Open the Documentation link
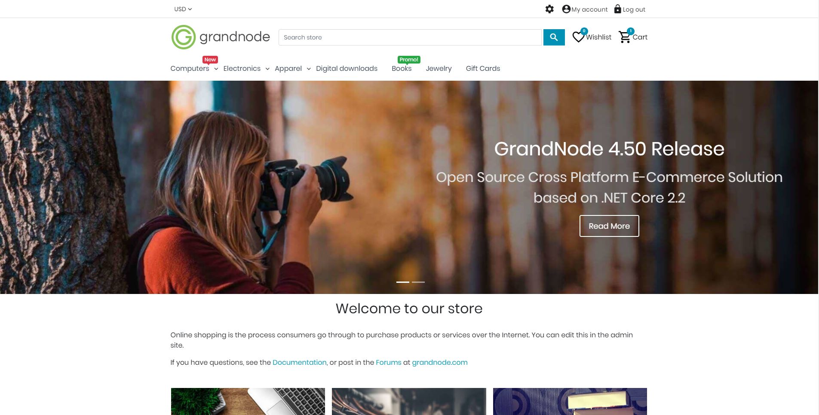 click(300, 362)
